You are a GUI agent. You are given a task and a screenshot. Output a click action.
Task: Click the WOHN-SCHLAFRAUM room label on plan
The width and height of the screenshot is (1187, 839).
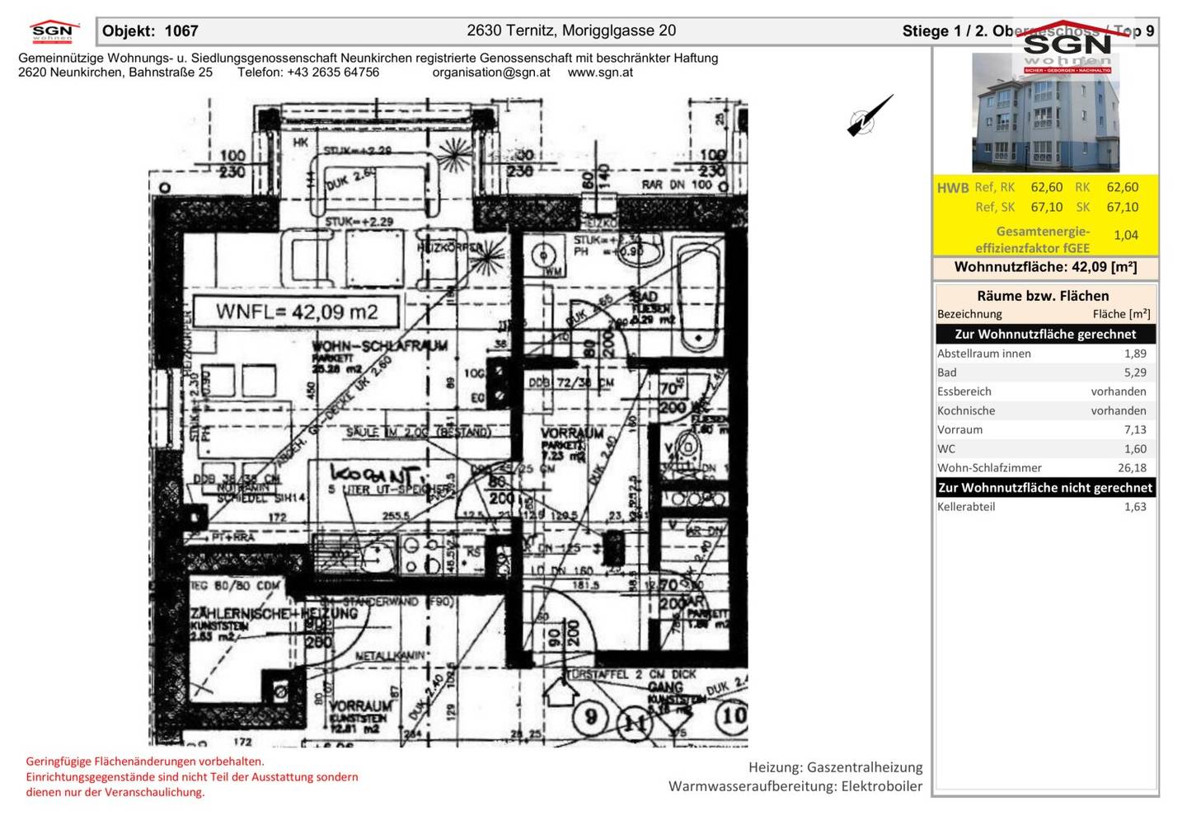tap(380, 345)
